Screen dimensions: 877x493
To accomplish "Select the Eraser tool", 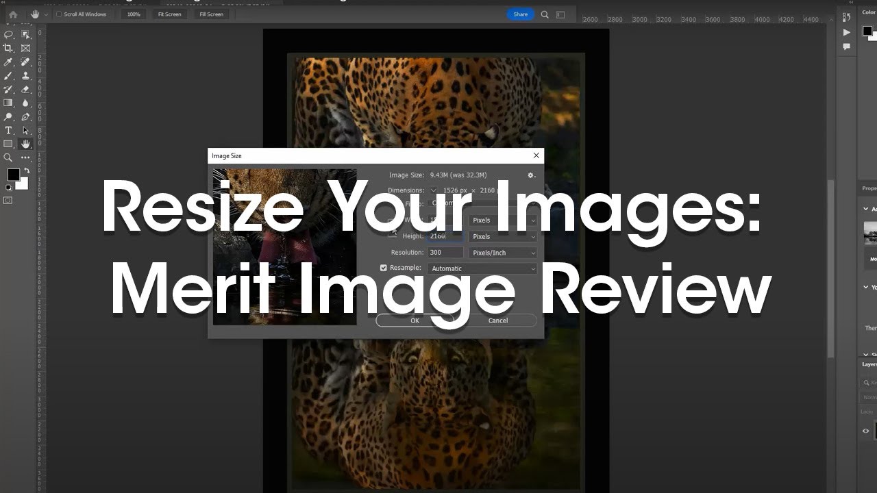I will 25,89.
